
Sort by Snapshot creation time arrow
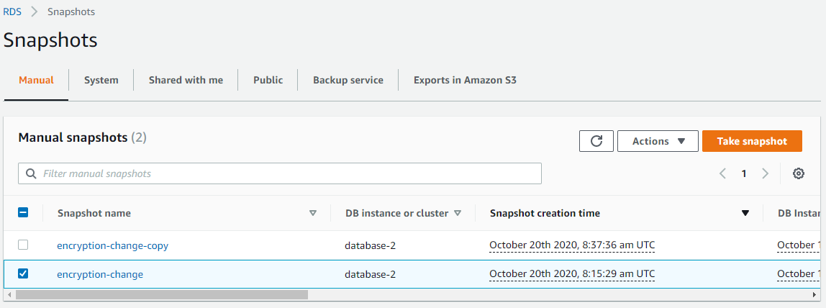point(745,213)
